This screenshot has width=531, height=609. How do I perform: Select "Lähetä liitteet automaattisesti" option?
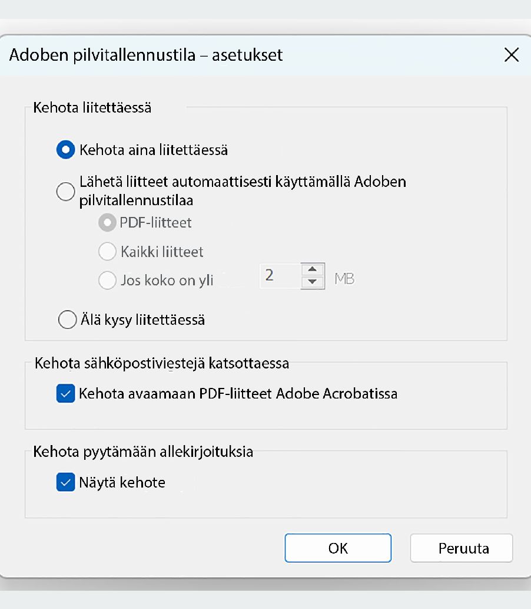(x=65, y=192)
